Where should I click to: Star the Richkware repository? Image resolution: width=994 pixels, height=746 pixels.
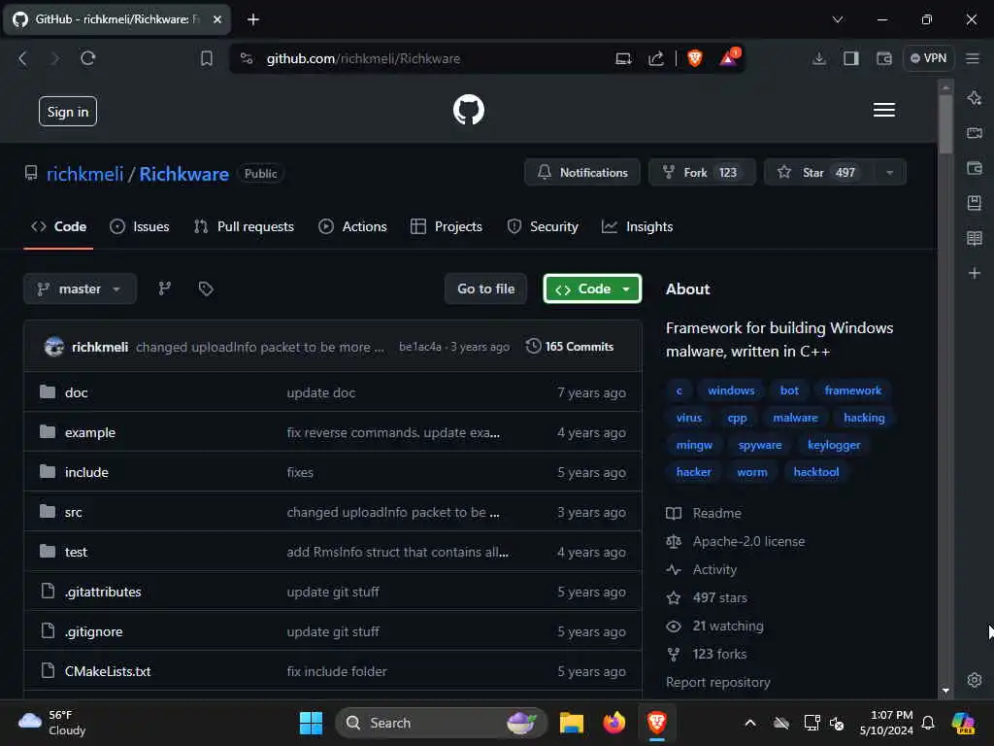817,172
